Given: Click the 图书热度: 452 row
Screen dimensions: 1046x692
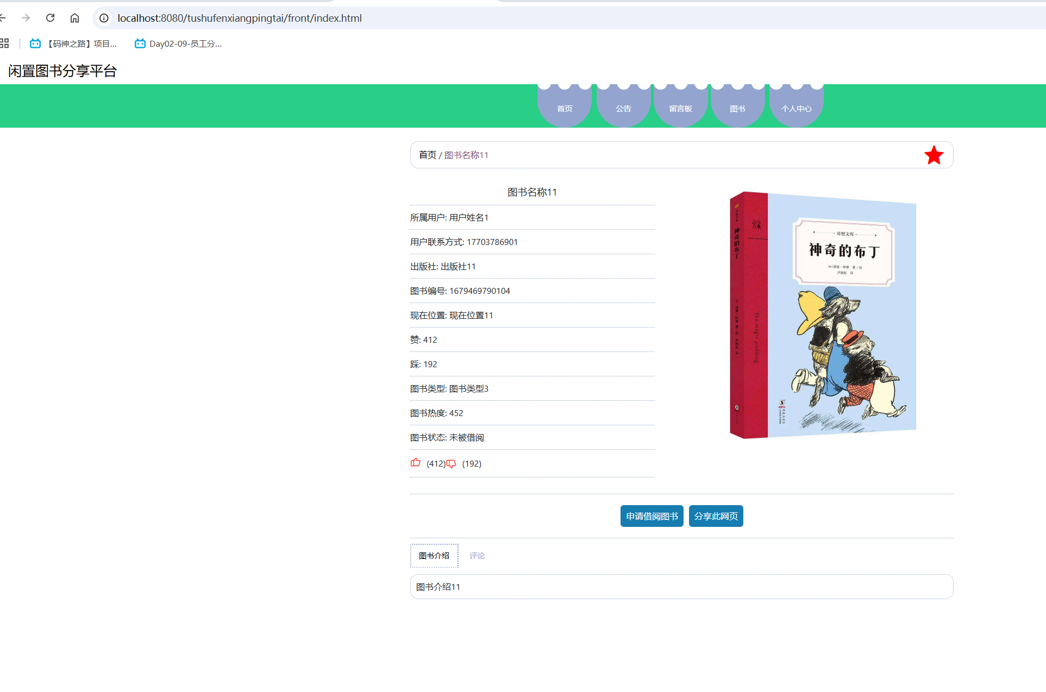Looking at the screenshot, I should (x=533, y=413).
